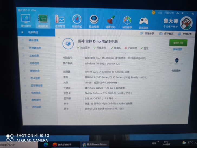
Task: Open 论坛 forum link
Action: (x=160, y=12)
